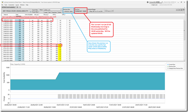Add a new tab with the plus icon

click(20, 7)
